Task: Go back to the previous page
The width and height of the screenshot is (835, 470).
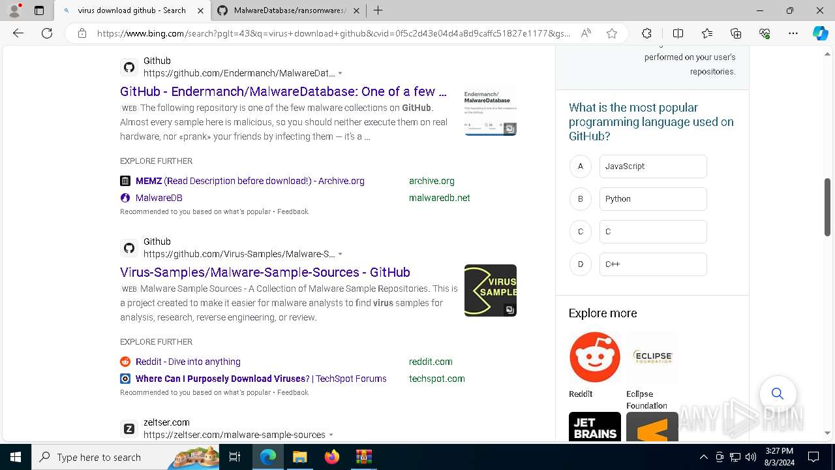Action: click(x=18, y=33)
